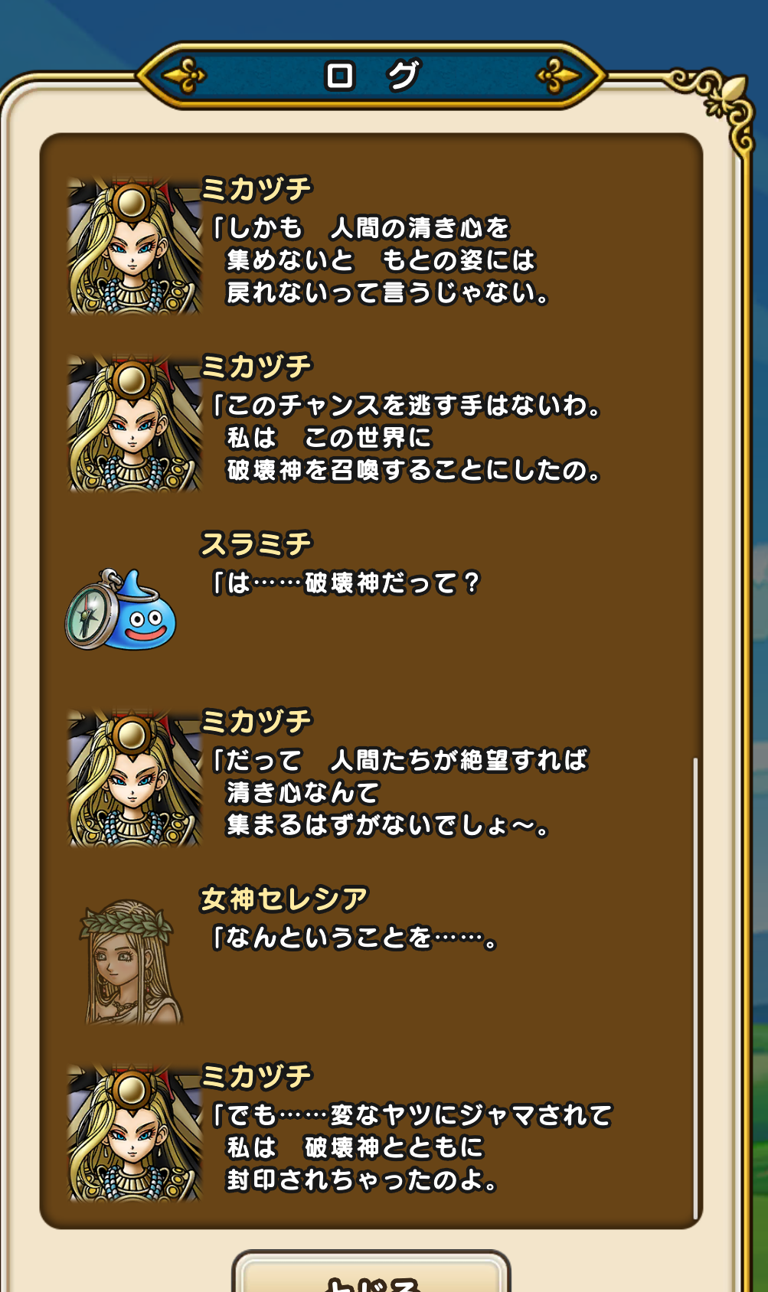Click ミカヅチ portrait beside 破壊神を召喚 line
This screenshot has height=1292, width=768.
[134, 423]
